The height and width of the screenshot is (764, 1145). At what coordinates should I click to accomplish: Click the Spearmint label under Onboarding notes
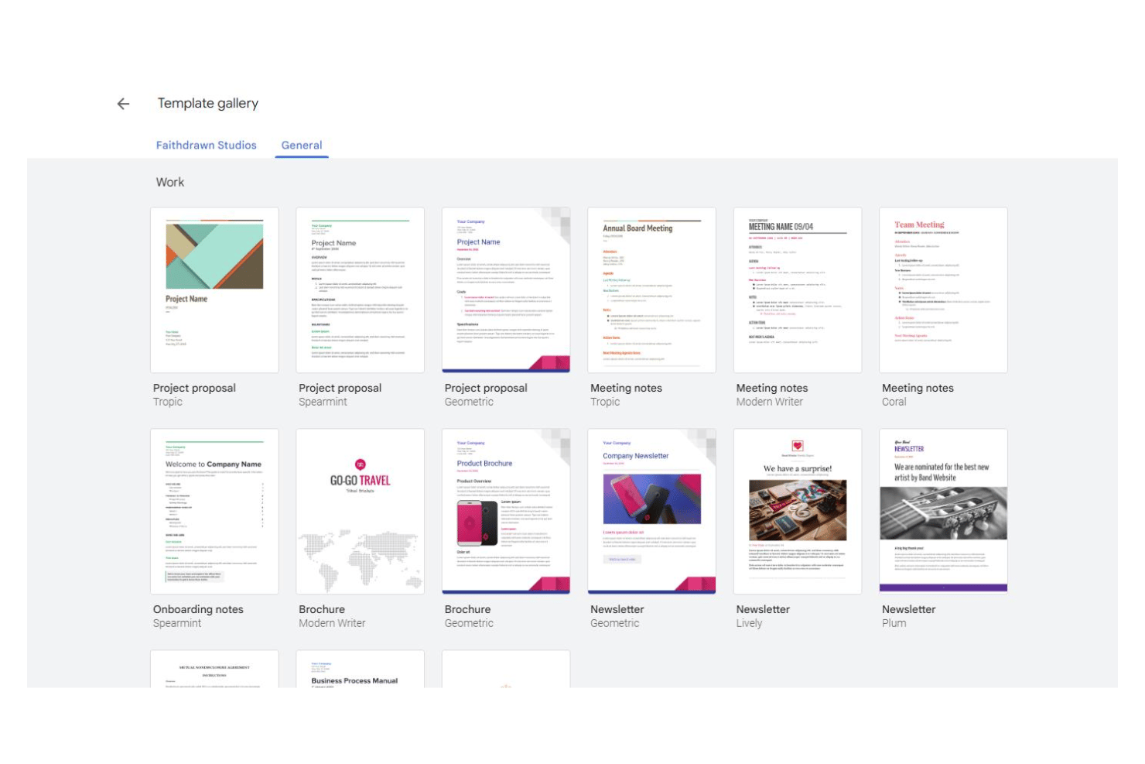(x=177, y=624)
